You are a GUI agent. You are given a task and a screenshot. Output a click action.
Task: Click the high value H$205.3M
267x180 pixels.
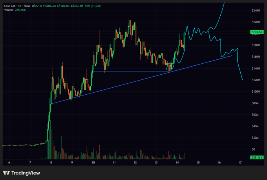pyautogui.click(x=49, y=6)
